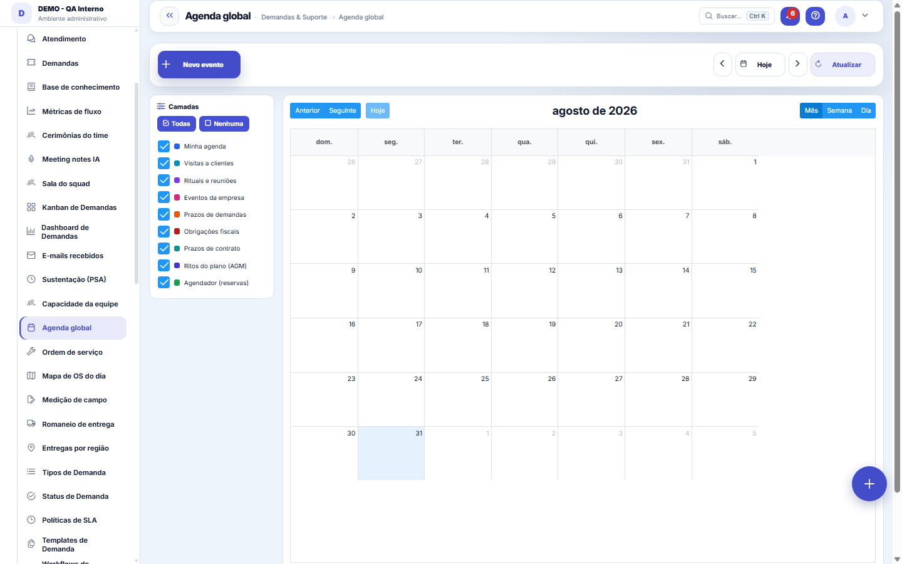Image resolution: width=902 pixels, height=564 pixels.
Task: Click Demandas & Suporte breadcrumb
Action: tap(294, 17)
